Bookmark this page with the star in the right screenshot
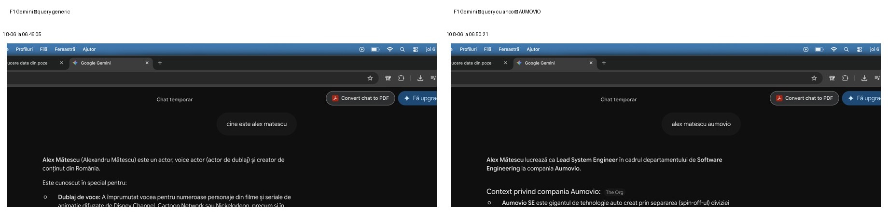The width and height of the screenshot is (888, 212). point(814,78)
